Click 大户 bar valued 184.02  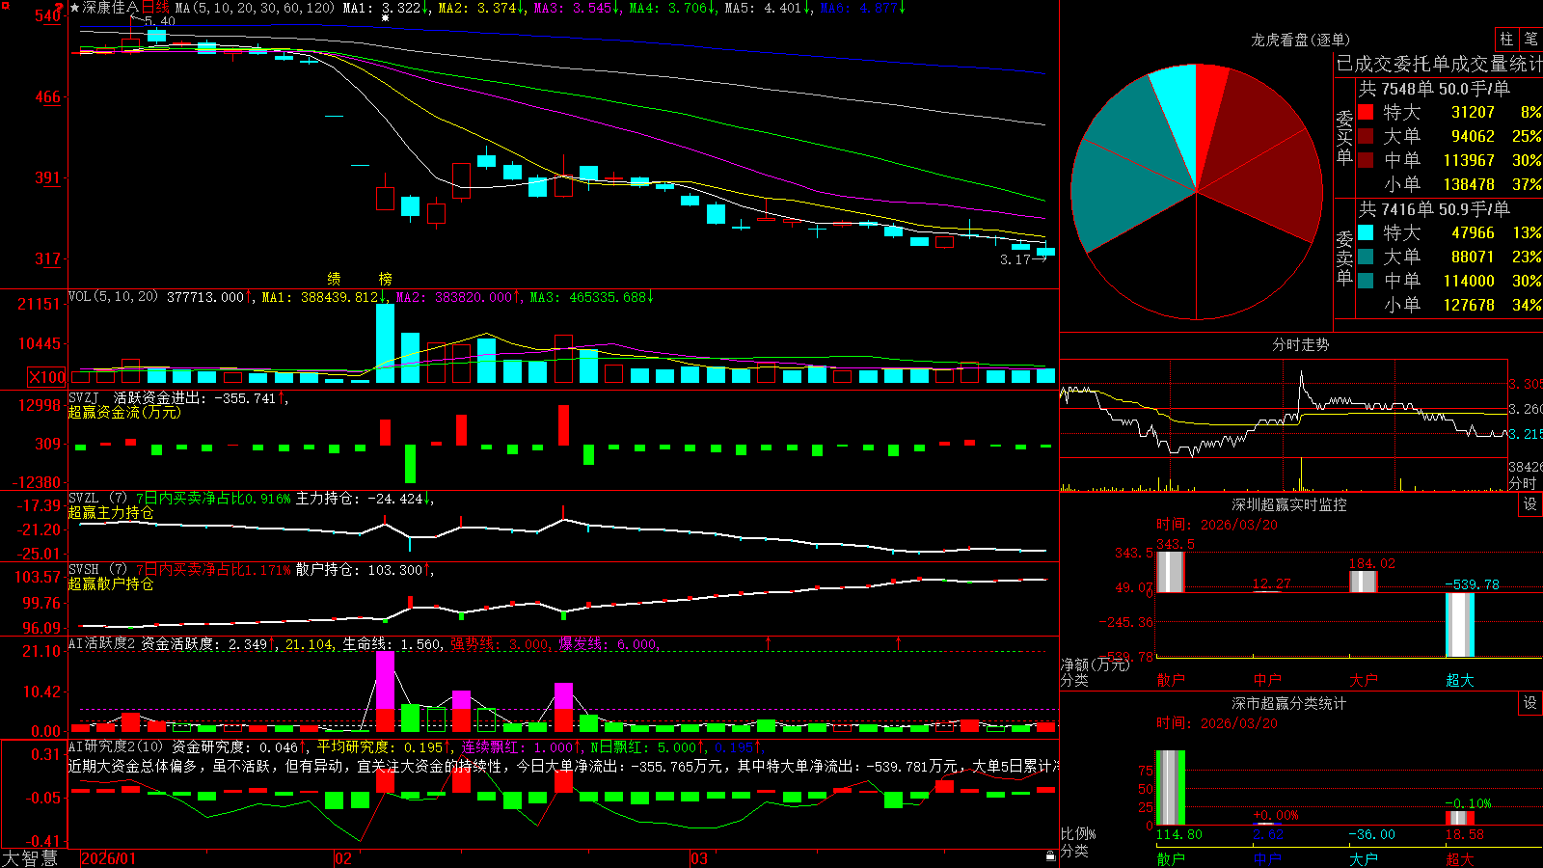[x=1364, y=582]
